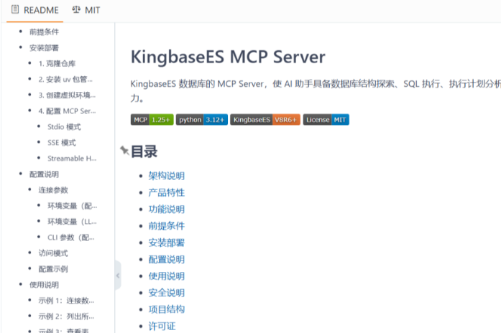Image resolution: width=501 pixels, height=333 pixels.
Task: Jump to 配置说明 link in main contents
Action: point(167,259)
